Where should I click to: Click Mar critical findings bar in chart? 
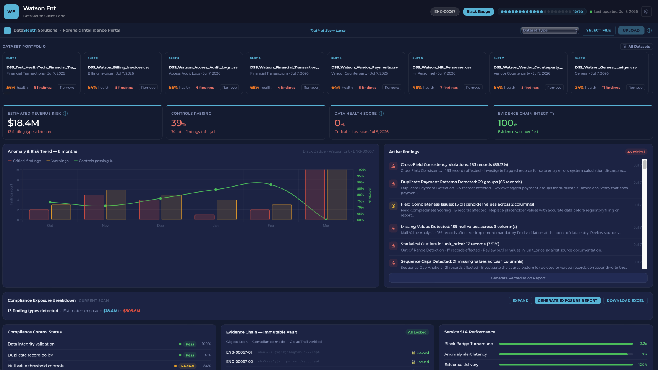(x=315, y=195)
